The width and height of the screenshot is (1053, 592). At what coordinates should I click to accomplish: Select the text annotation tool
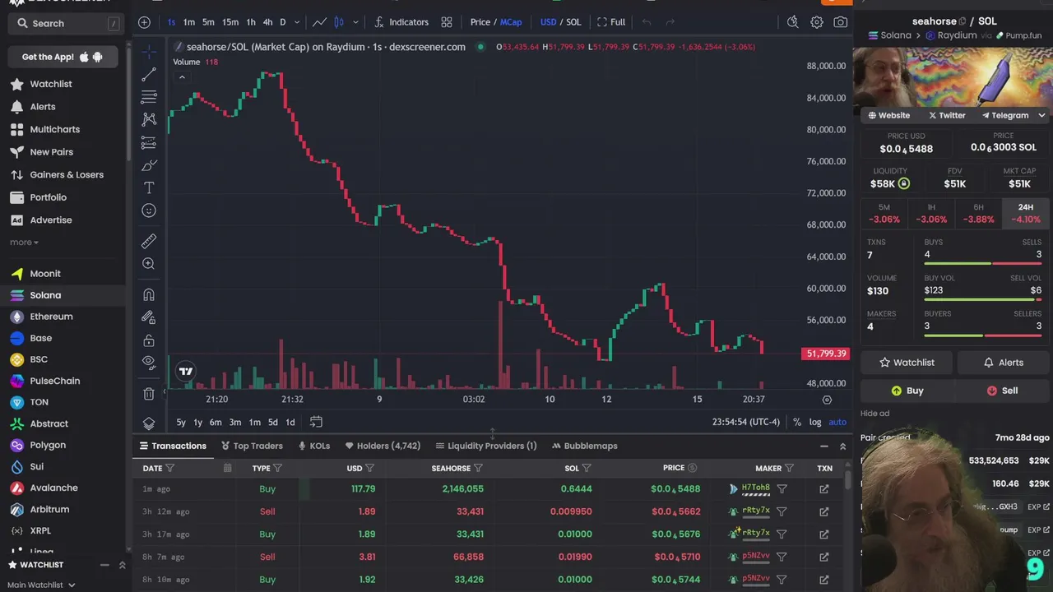149,187
